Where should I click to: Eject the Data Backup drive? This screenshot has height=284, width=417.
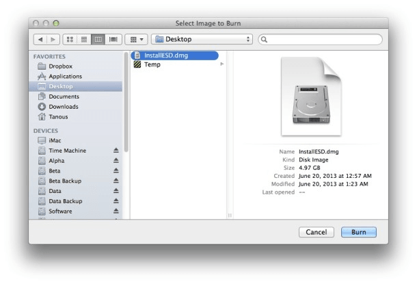click(116, 201)
